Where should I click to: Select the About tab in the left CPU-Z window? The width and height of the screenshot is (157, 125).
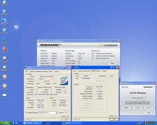click(56, 71)
